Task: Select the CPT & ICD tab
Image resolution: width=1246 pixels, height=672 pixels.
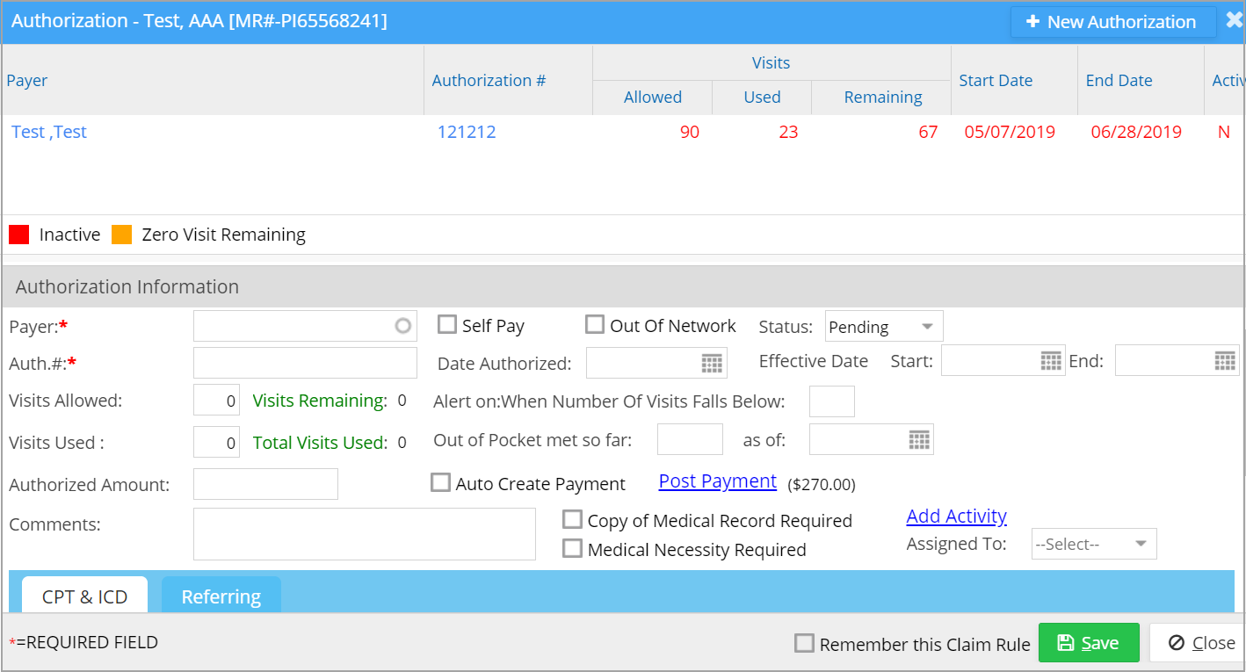Action: [x=84, y=596]
